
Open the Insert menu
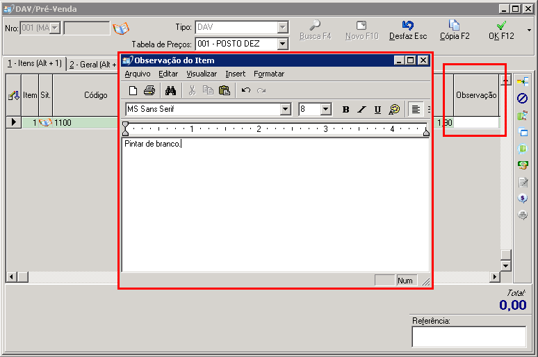click(x=236, y=74)
